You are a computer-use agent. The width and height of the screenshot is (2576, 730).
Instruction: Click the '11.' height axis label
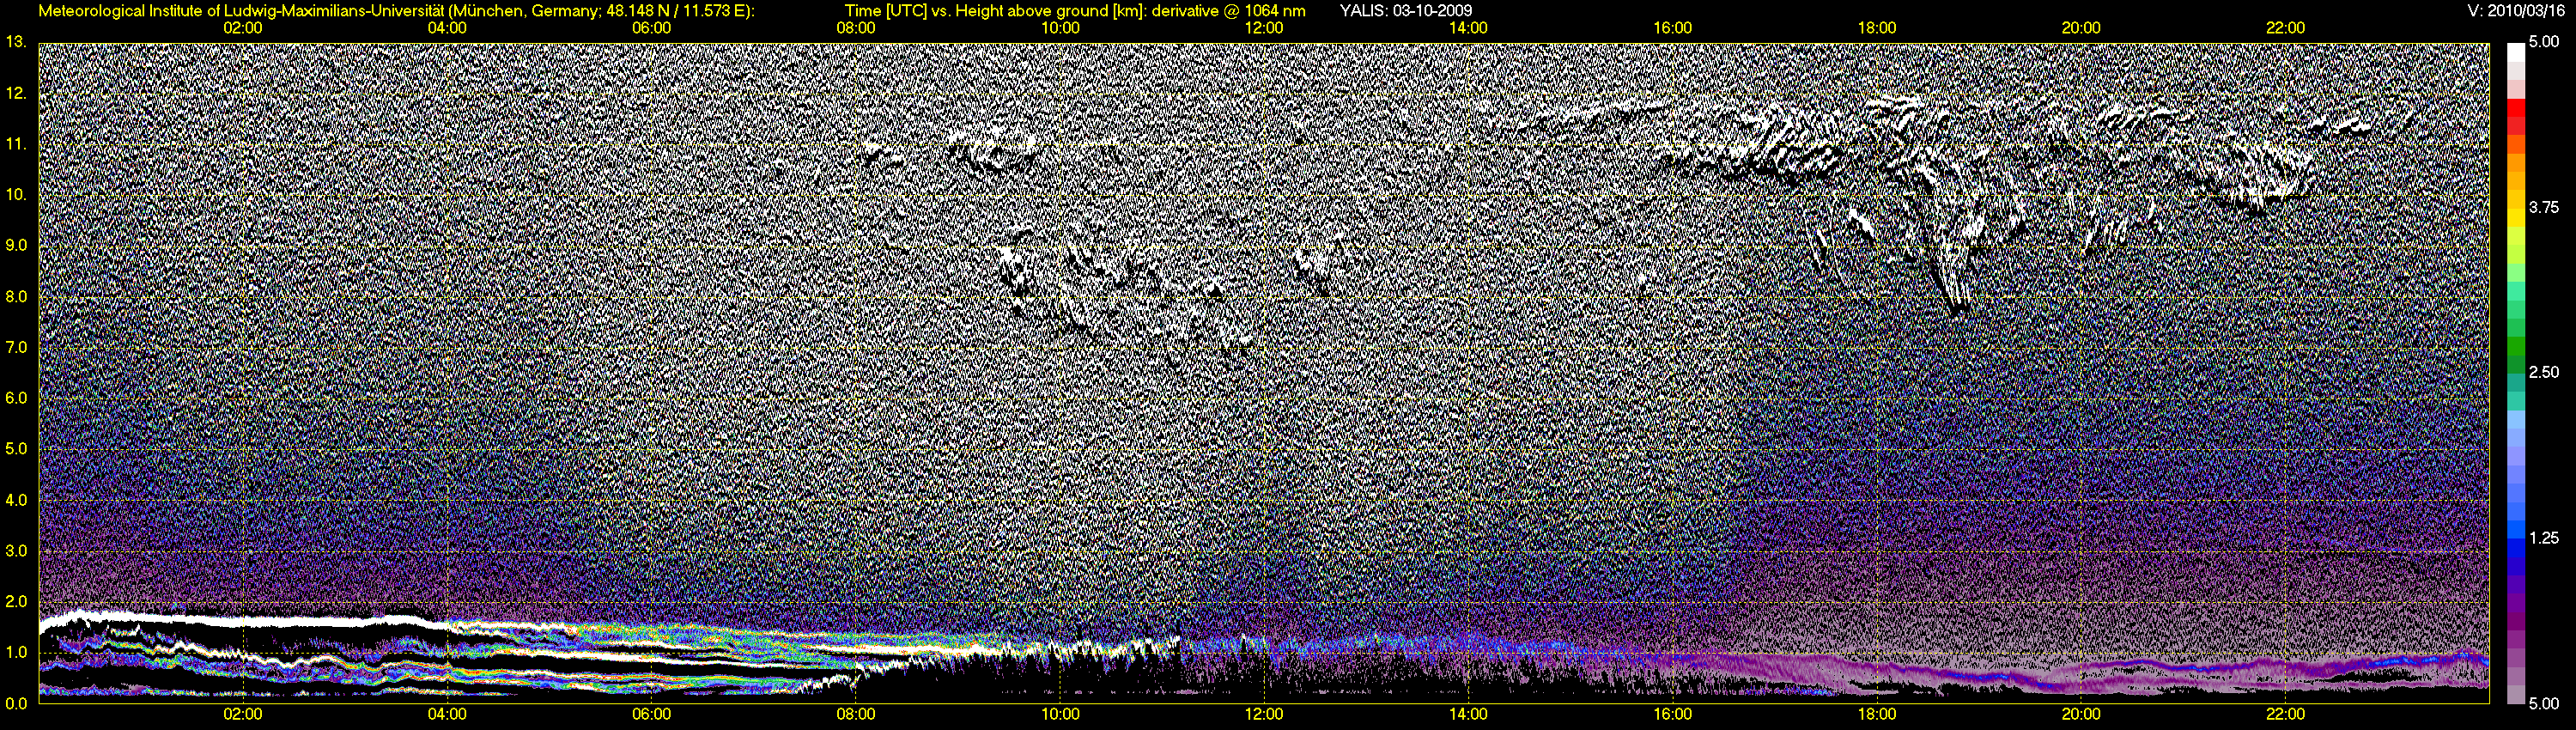16,144
